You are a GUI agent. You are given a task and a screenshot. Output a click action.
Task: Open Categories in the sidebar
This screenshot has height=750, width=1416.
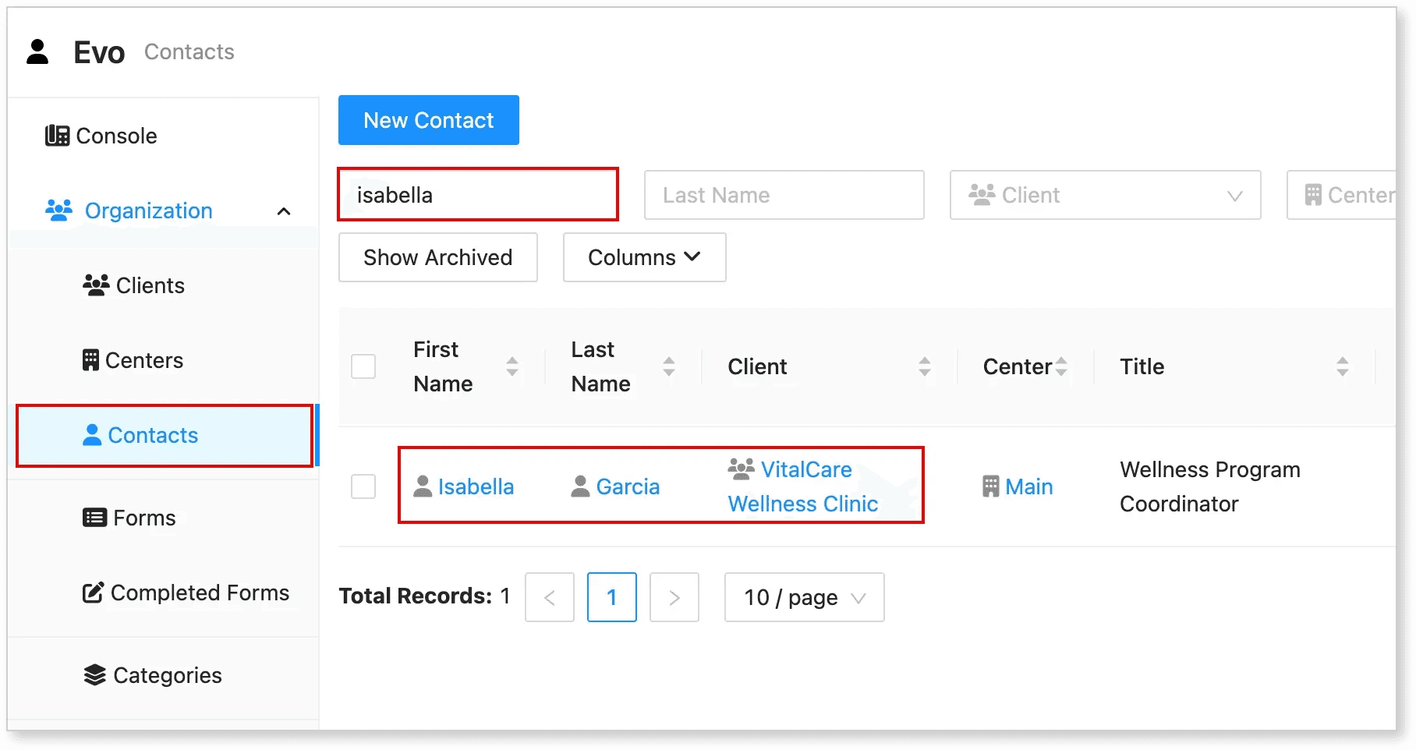coord(153,675)
